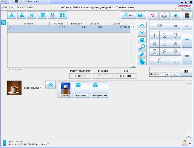Open the scales button in the toolbar

(x=128, y=15)
